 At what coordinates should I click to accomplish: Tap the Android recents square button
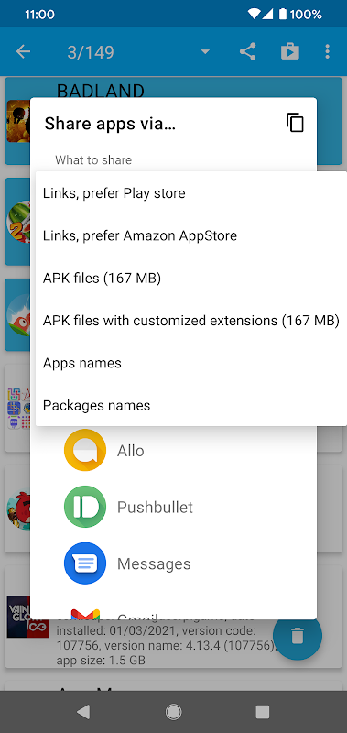tap(263, 712)
